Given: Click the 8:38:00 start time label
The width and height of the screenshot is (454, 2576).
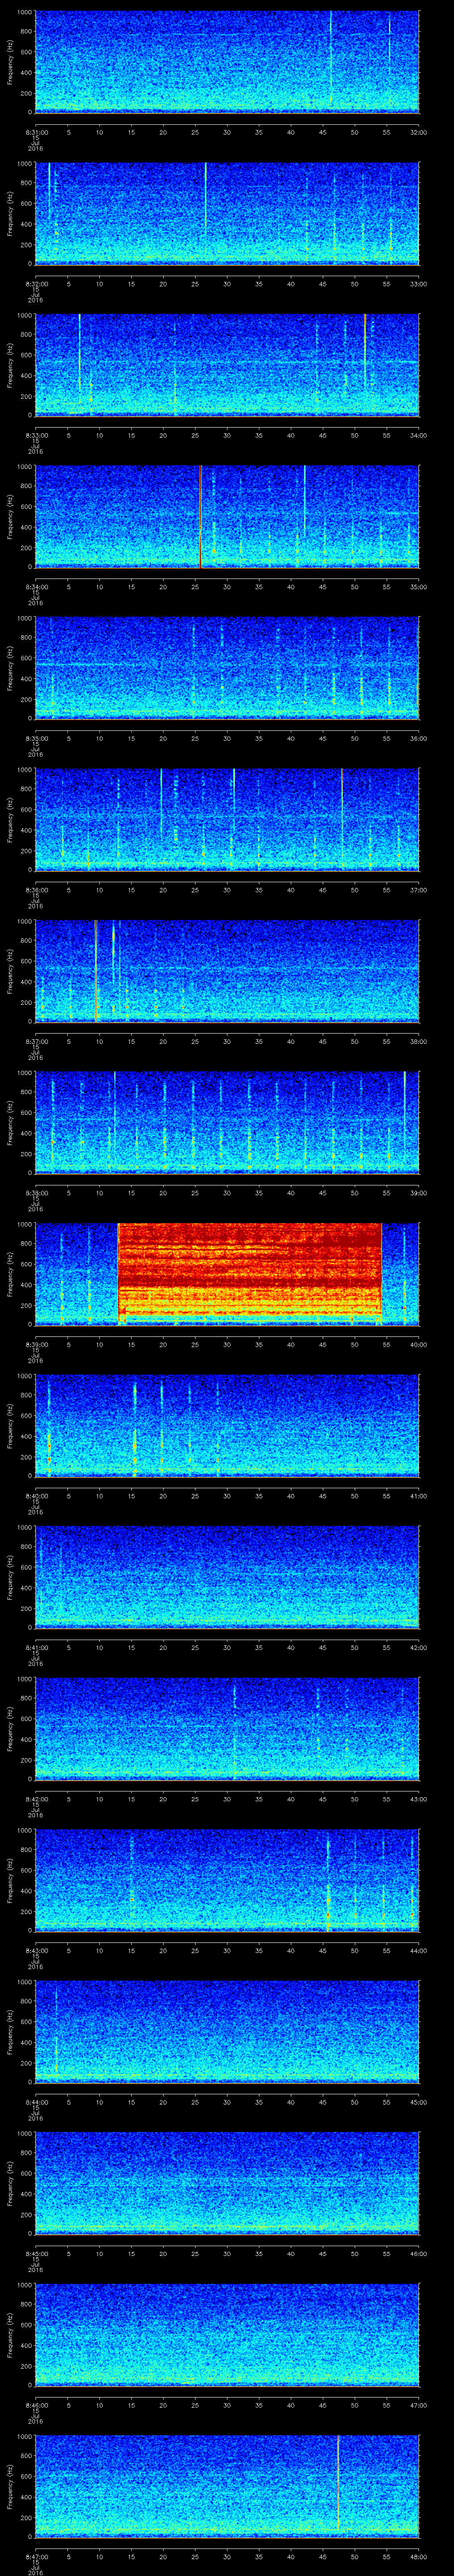Looking at the screenshot, I should (36, 1192).
